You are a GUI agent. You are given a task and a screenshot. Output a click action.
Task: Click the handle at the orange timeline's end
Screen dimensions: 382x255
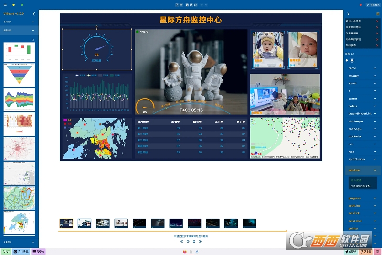click(286, 231)
